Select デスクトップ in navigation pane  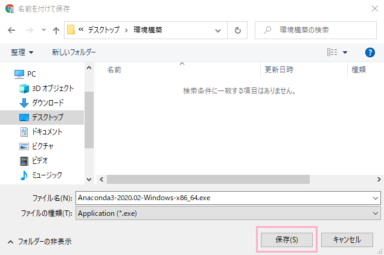[x=42, y=118]
